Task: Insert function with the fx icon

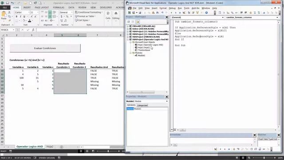Action: (33, 30)
